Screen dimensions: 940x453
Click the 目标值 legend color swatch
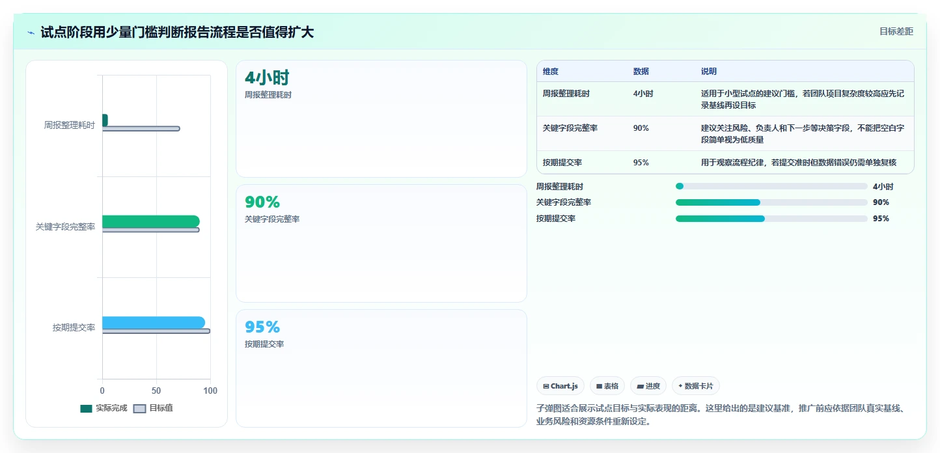[139, 408]
